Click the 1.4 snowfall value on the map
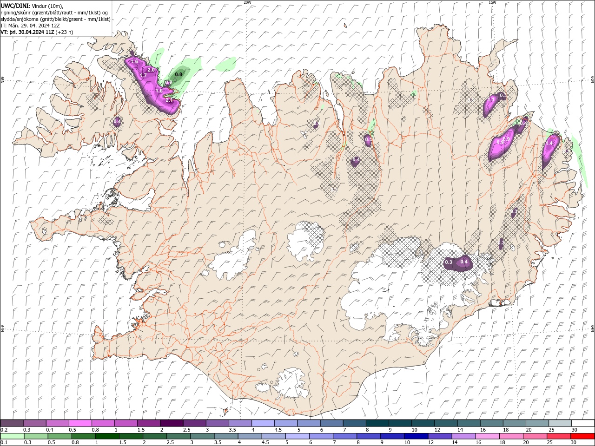 tap(549, 144)
